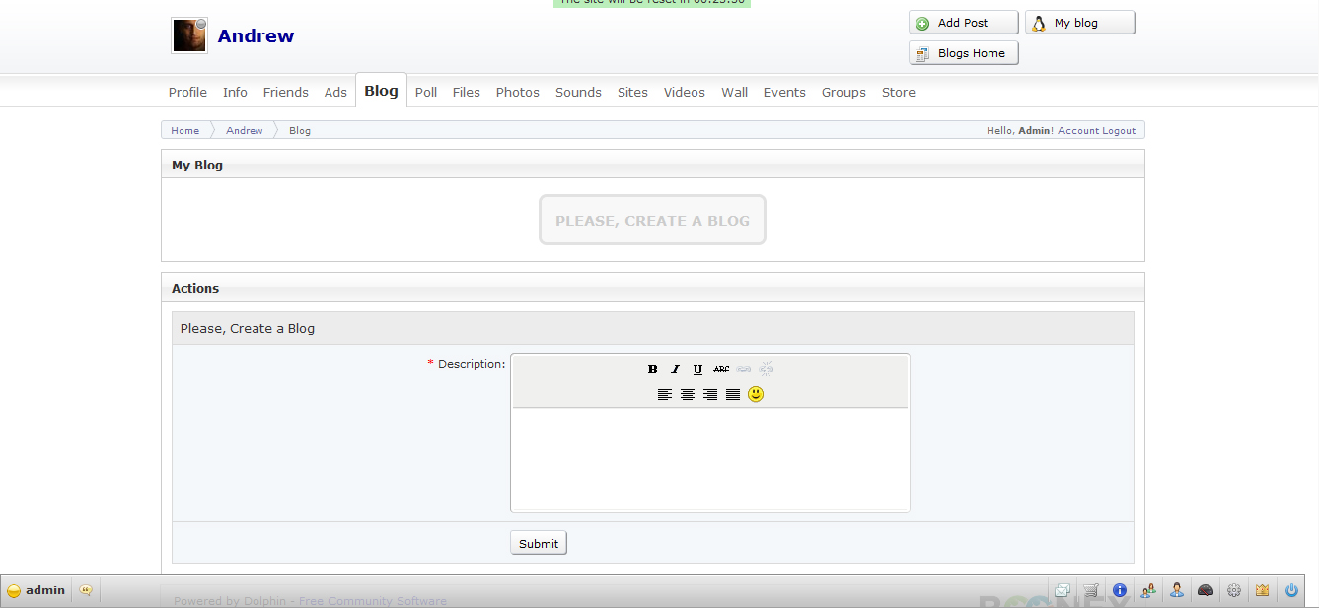The width and height of the screenshot is (1319, 608).
Task: Click the yellow status indicator next to admin
Action: [x=14, y=591]
